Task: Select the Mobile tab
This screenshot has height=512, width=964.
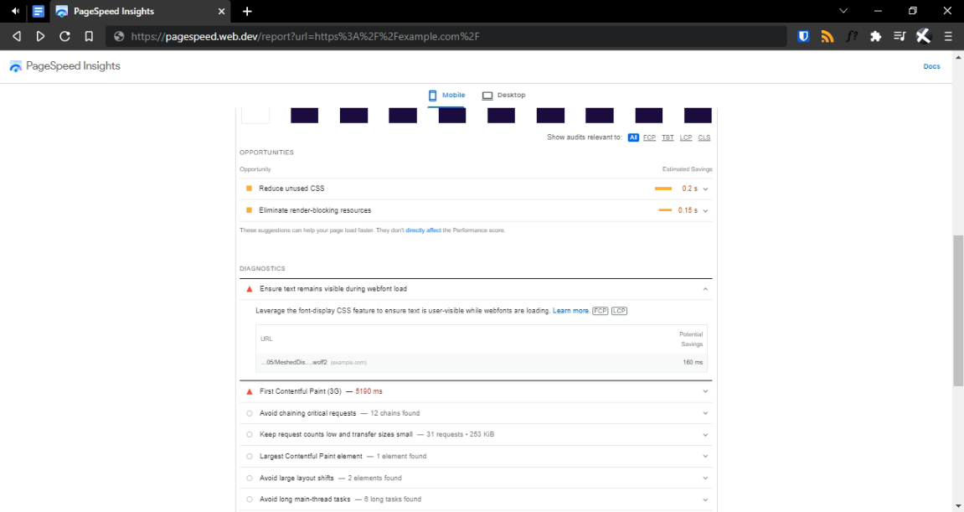Action: [447, 96]
